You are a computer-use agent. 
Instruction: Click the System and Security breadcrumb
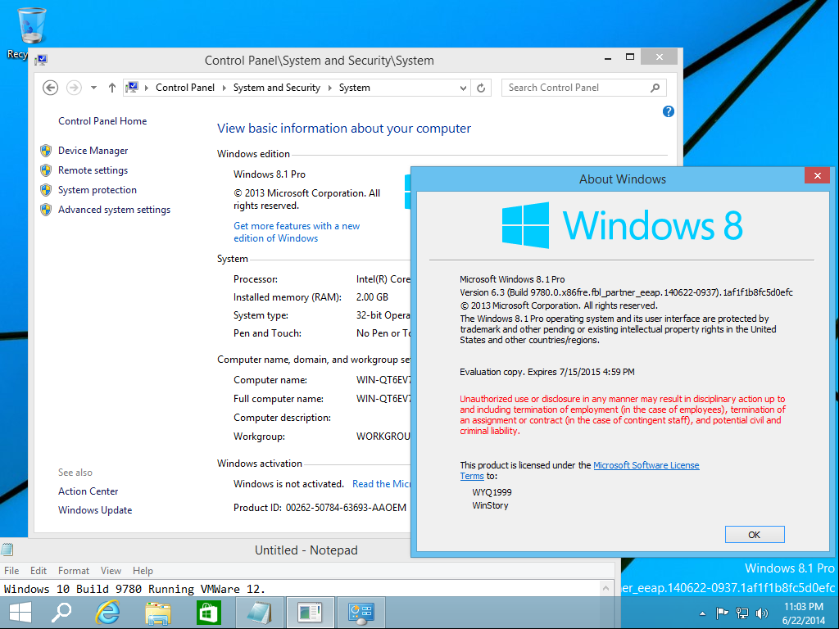[277, 88]
